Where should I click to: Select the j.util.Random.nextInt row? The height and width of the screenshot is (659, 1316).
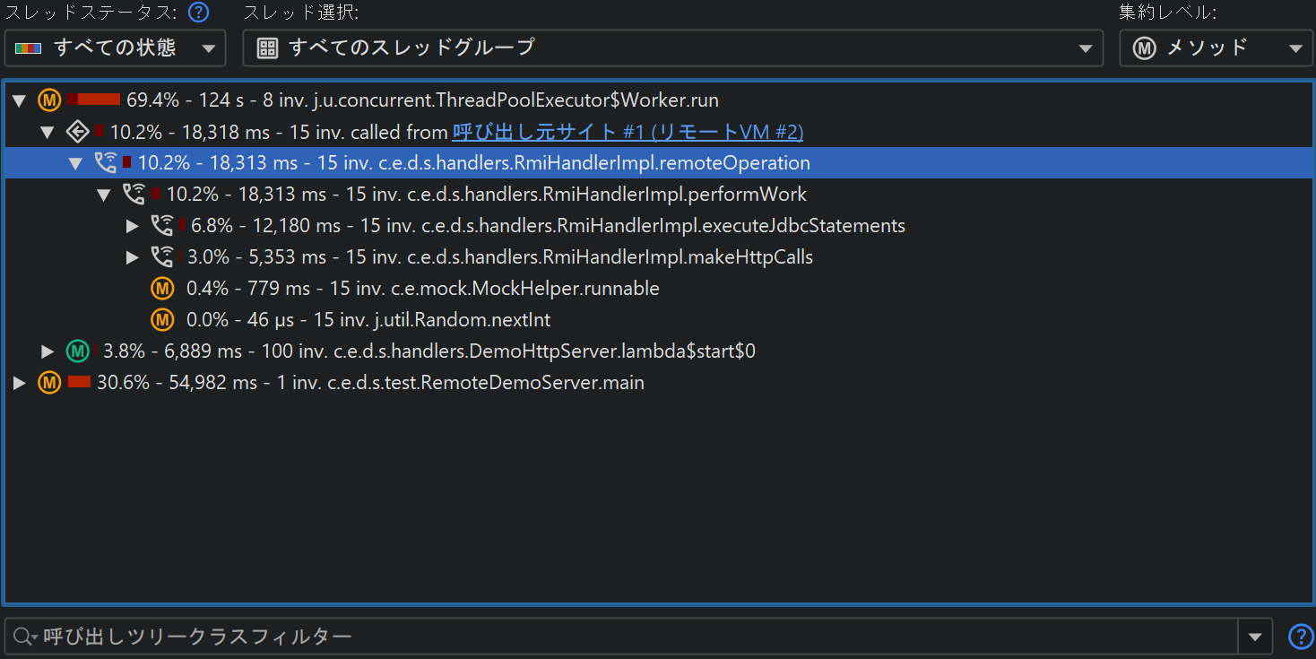click(x=368, y=320)
